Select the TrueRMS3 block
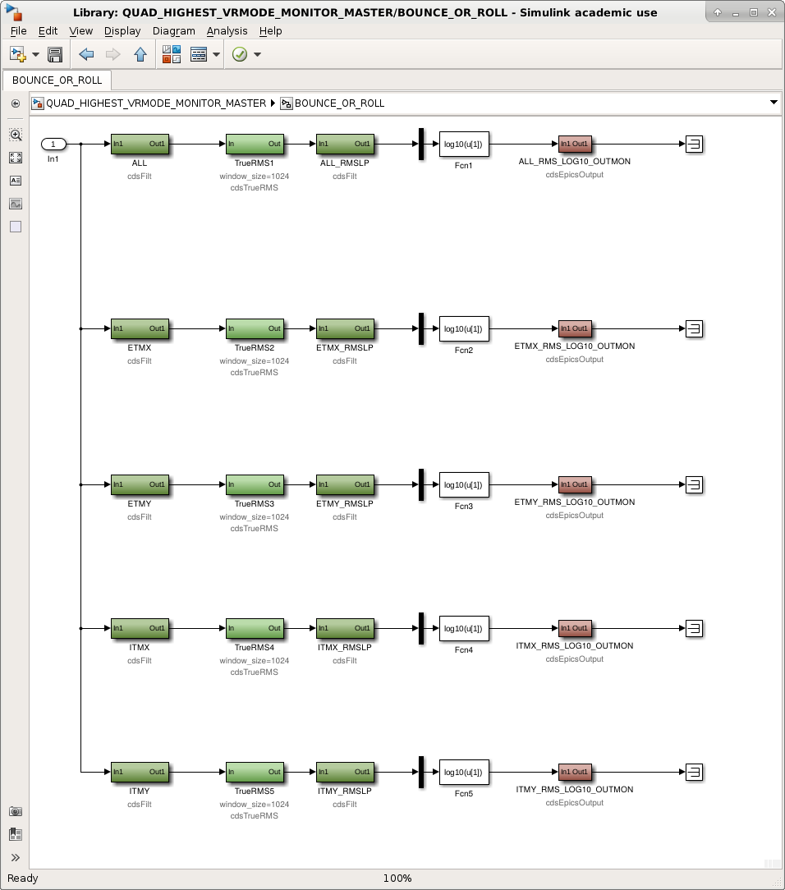The image size is (785, 890). coord(255,484)
